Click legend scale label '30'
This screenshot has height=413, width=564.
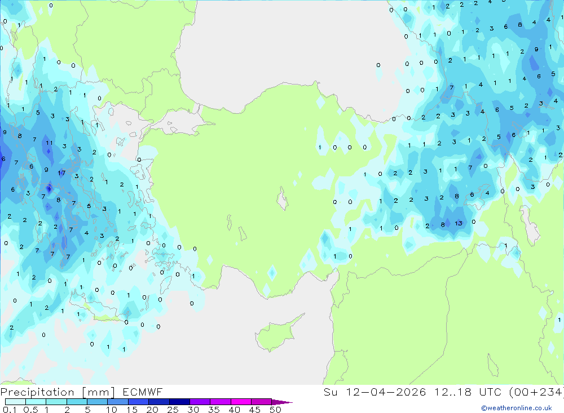[193, 410]
